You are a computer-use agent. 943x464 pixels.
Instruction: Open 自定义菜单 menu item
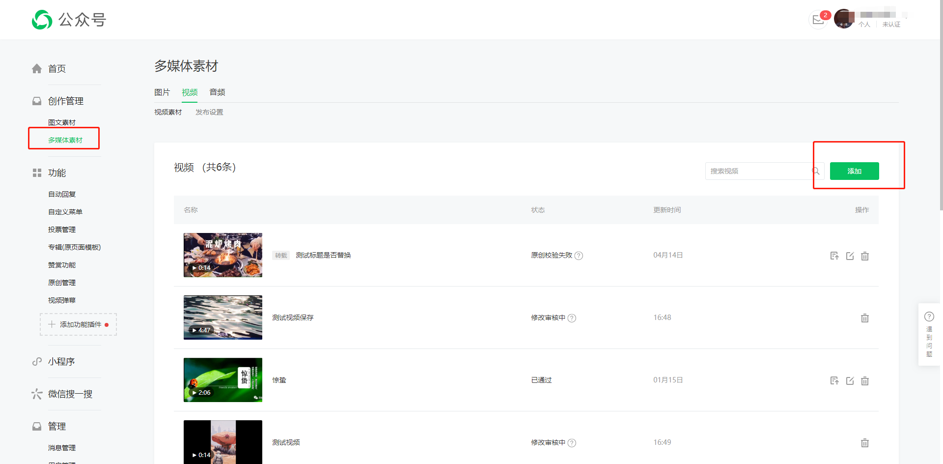click(65, 212)
